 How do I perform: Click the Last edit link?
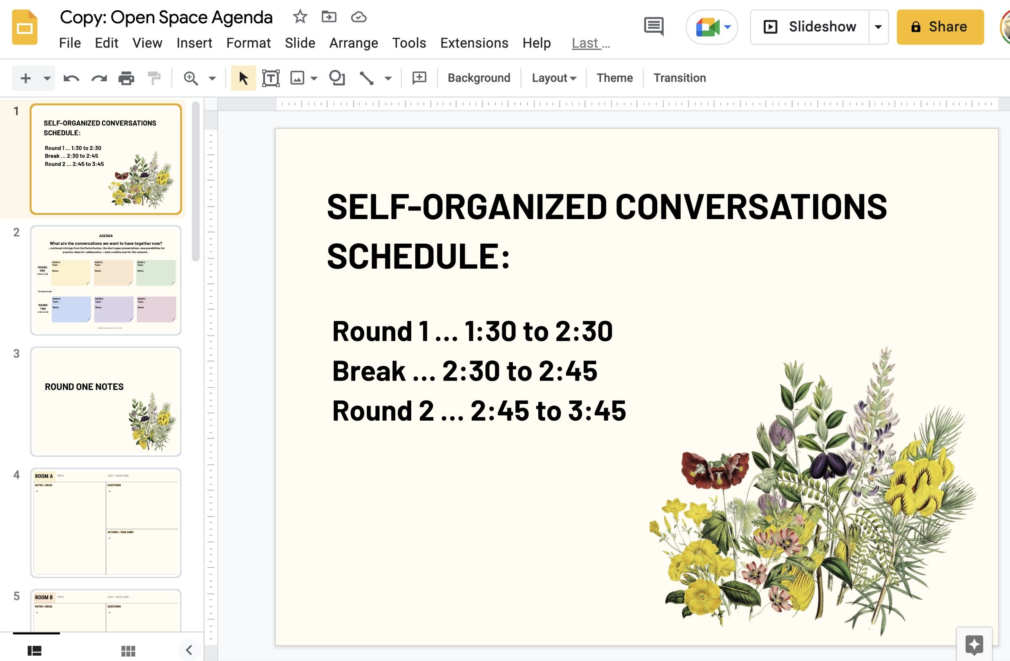(x=591, y=43)
